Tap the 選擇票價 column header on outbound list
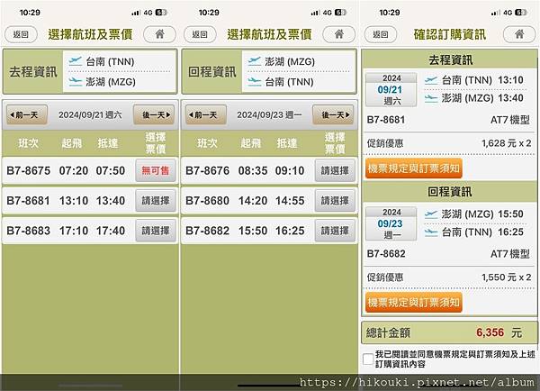Screen dimensions: 540x391 [156, 142]
